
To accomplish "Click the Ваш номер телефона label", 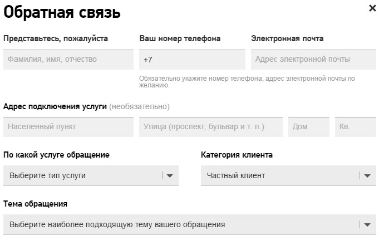I will [180, 38].
